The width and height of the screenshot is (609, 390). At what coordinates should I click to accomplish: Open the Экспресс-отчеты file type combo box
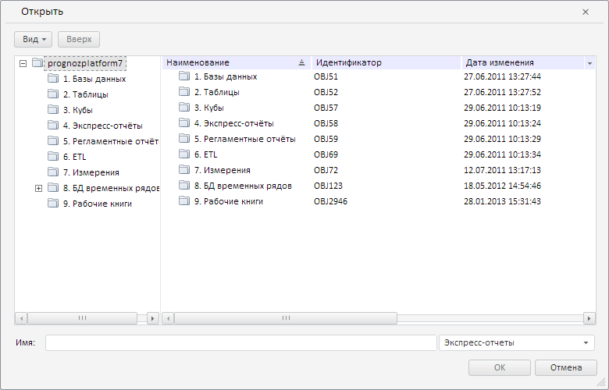coord(516,343)
